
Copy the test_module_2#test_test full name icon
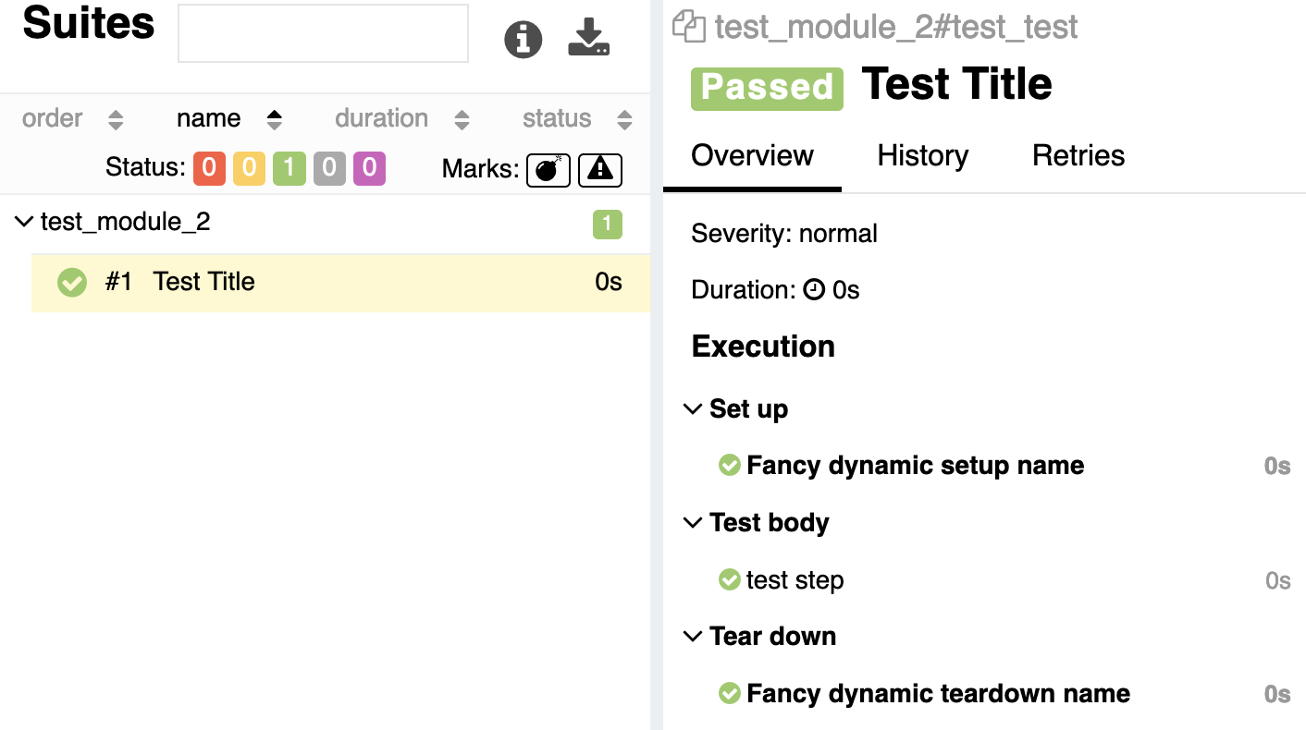point(689,26)
